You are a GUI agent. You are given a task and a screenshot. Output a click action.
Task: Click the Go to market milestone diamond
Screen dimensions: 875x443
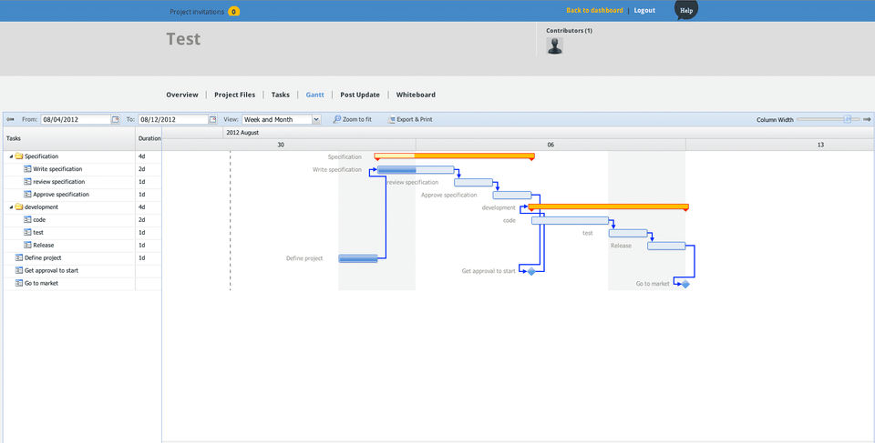click(685, 284)
